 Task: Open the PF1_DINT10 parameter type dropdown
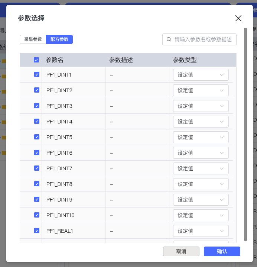(x=201, y=215)
